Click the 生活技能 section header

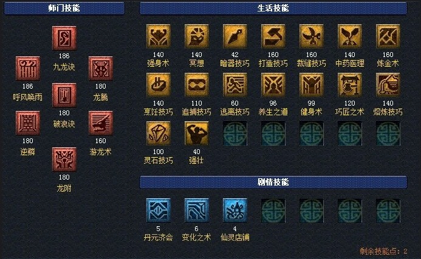tap(273, 8)
